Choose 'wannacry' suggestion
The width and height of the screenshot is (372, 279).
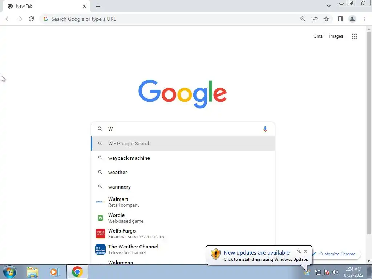pos(183,187)
